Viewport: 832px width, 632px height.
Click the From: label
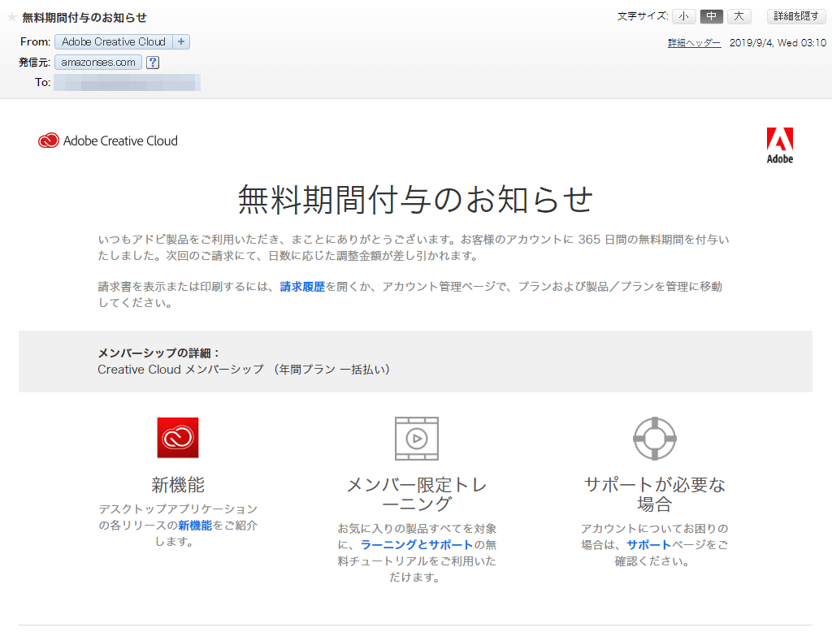pos(36,41)
